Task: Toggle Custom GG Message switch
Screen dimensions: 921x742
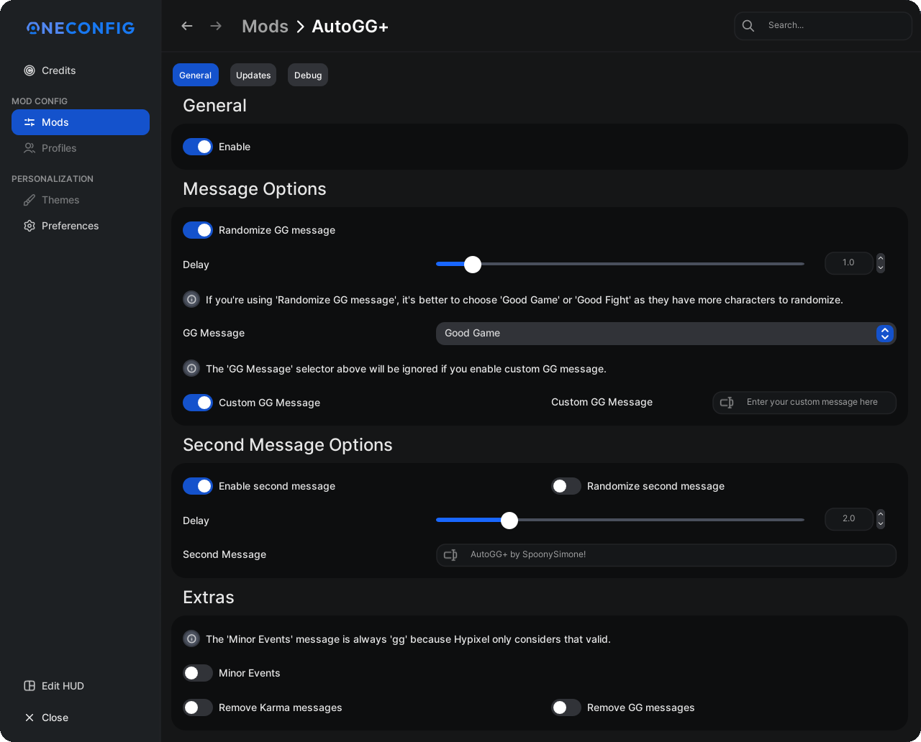Action: [198, 403]
